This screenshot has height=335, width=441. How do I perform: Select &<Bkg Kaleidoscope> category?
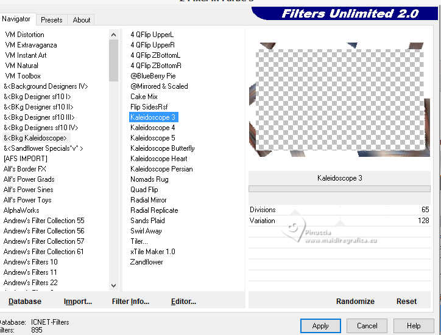click(x=35, y=138)
